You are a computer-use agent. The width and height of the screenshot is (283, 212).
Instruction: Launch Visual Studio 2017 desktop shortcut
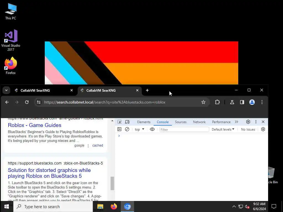[x=11, y=40]
